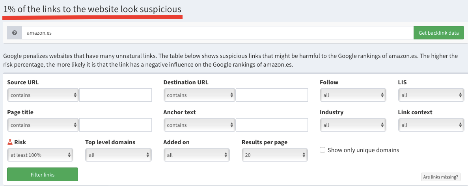
Task: Open the Risk 'at least 100%' dropdown
Action: click(x=40, y=155)
